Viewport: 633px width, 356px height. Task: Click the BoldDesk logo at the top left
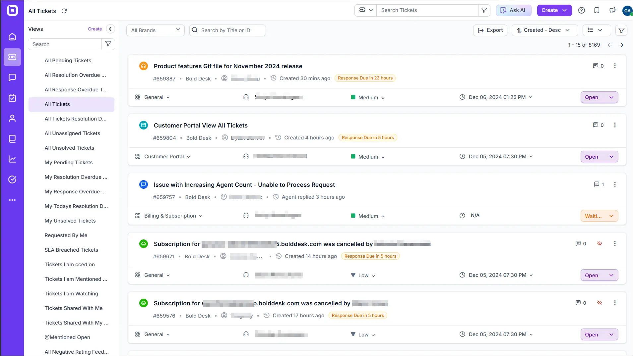pyautogui.click(x=12, y=11)
